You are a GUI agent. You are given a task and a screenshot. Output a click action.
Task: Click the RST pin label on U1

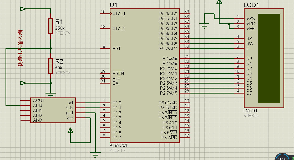(x=116, y=49)
